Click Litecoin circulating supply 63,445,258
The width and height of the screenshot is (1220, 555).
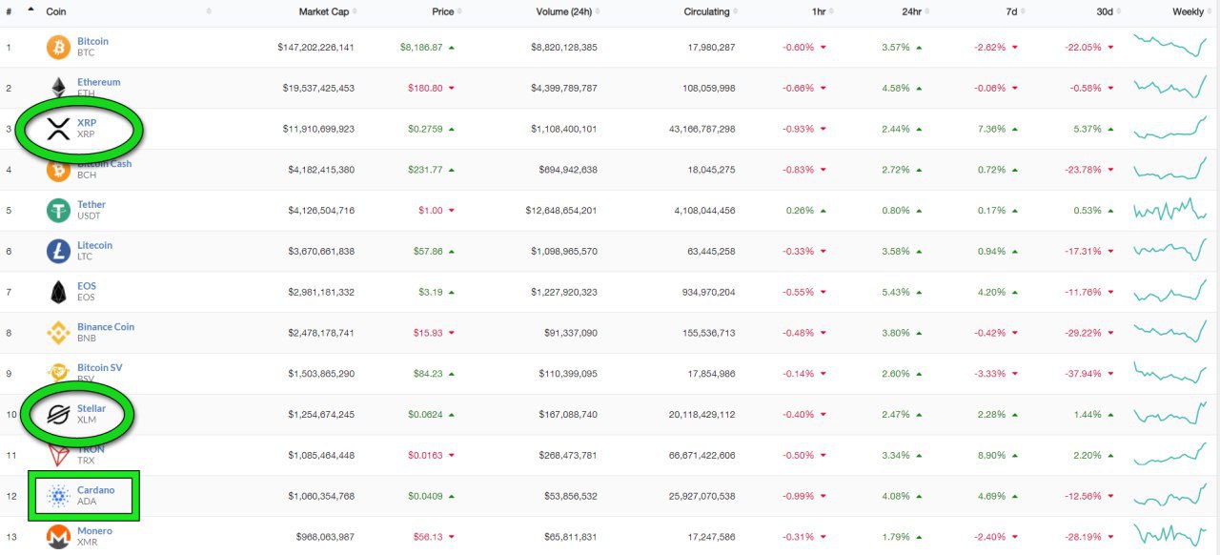tap(710, 251)
